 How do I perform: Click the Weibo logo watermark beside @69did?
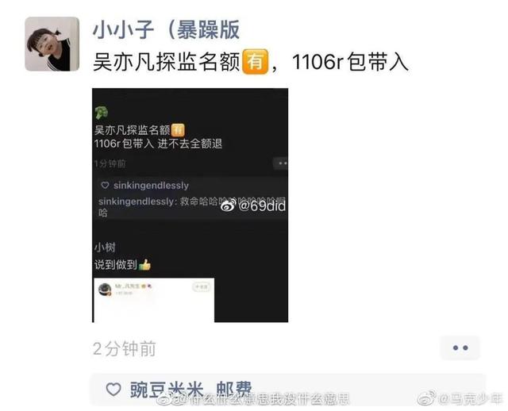click(228, 205)
